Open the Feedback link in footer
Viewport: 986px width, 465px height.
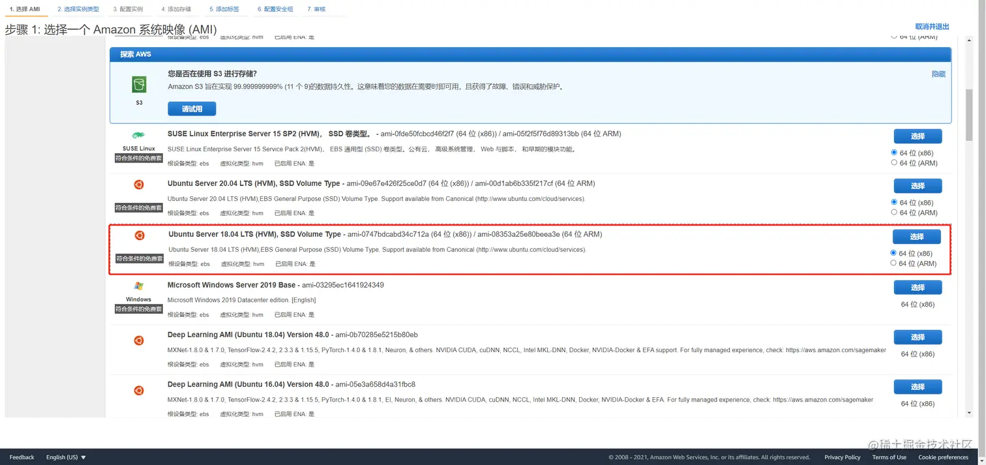coord(22,457)
